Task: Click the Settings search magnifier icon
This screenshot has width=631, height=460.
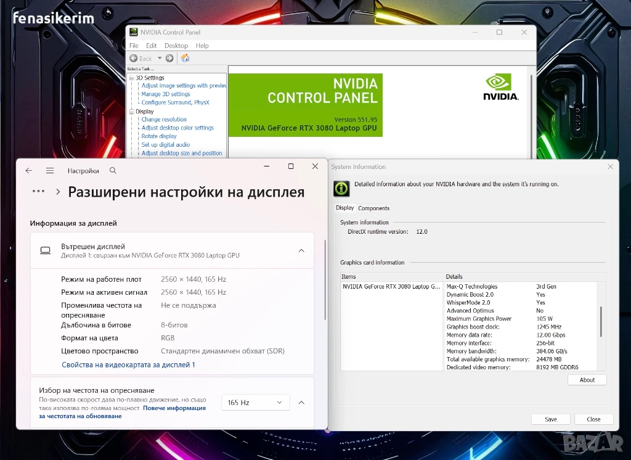Action: point(113,171)
